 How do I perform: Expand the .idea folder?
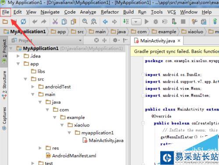[18, 56]
